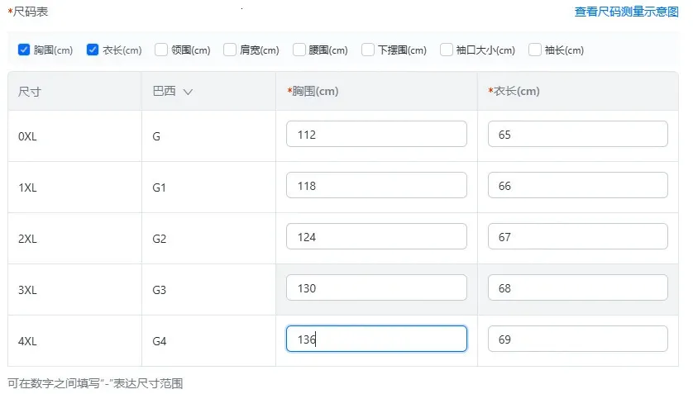This screenshot has height=394, width=693.
Task: Select the 2XL length field with 67
Action: point(577,237)
